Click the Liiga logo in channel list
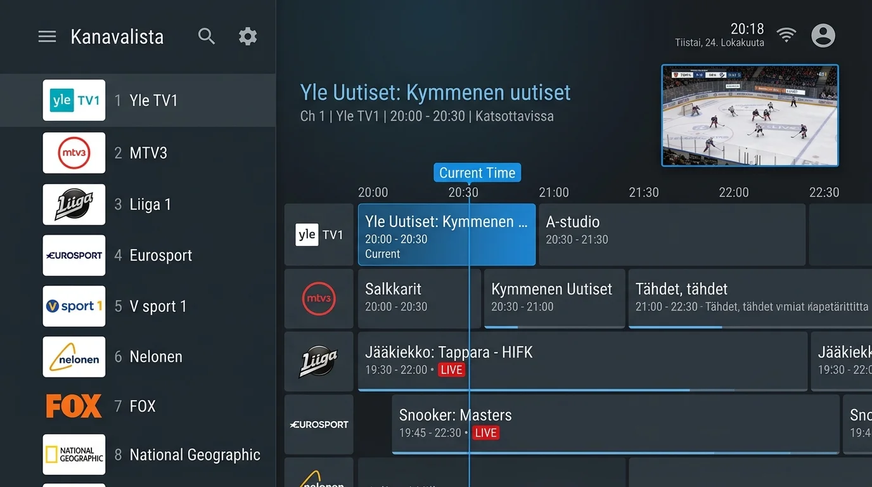Screen dimensions: 872x487 [x=74, y=204]
